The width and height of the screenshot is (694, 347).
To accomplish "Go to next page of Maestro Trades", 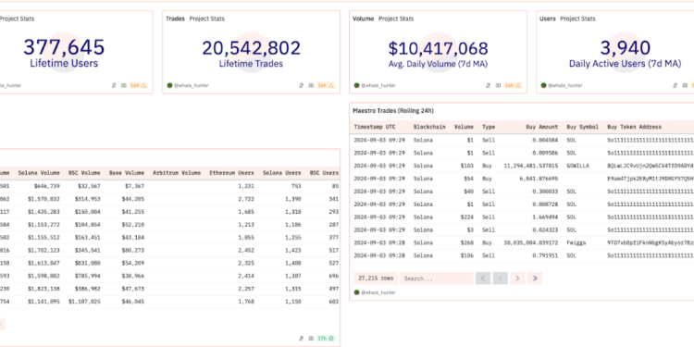I will tap(517, 279).
